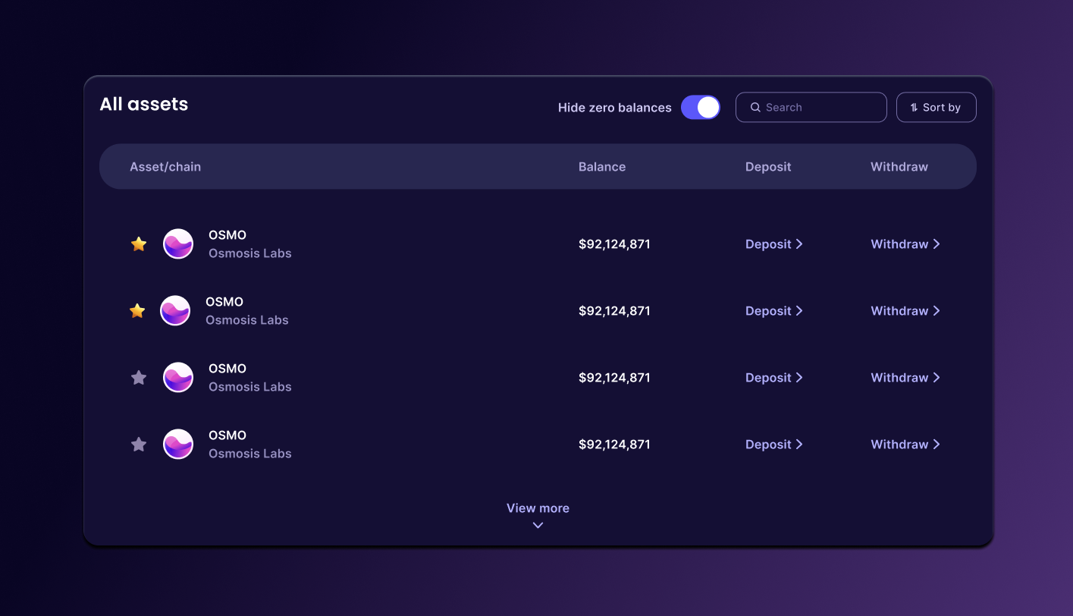Image resolution: width=1073 pixels, height=616 pixels.
Task: Click the gray star on the third row
Action: [138, 377]
